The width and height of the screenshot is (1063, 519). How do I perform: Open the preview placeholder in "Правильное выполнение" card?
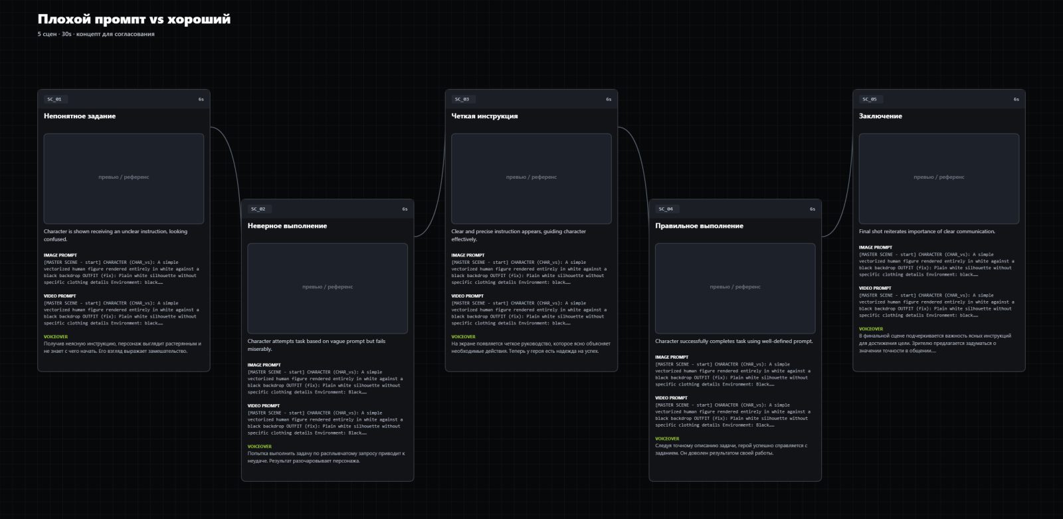pos(735,288)
